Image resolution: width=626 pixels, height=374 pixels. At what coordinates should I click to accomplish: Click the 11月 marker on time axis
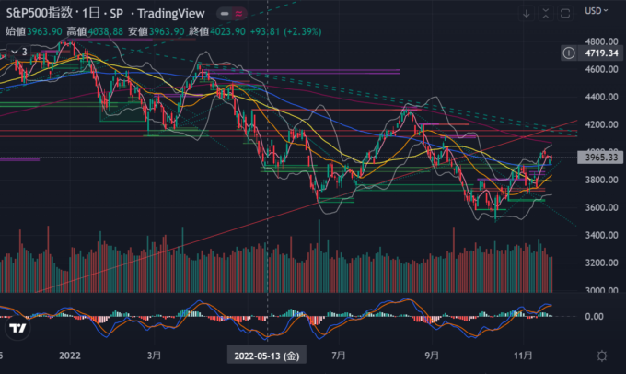(522, 356)
